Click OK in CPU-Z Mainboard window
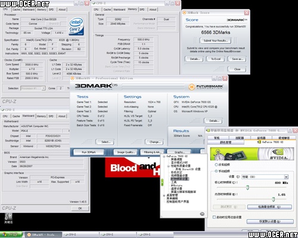The height and width of the screenshot is (238, 298). tap(80, 208)
